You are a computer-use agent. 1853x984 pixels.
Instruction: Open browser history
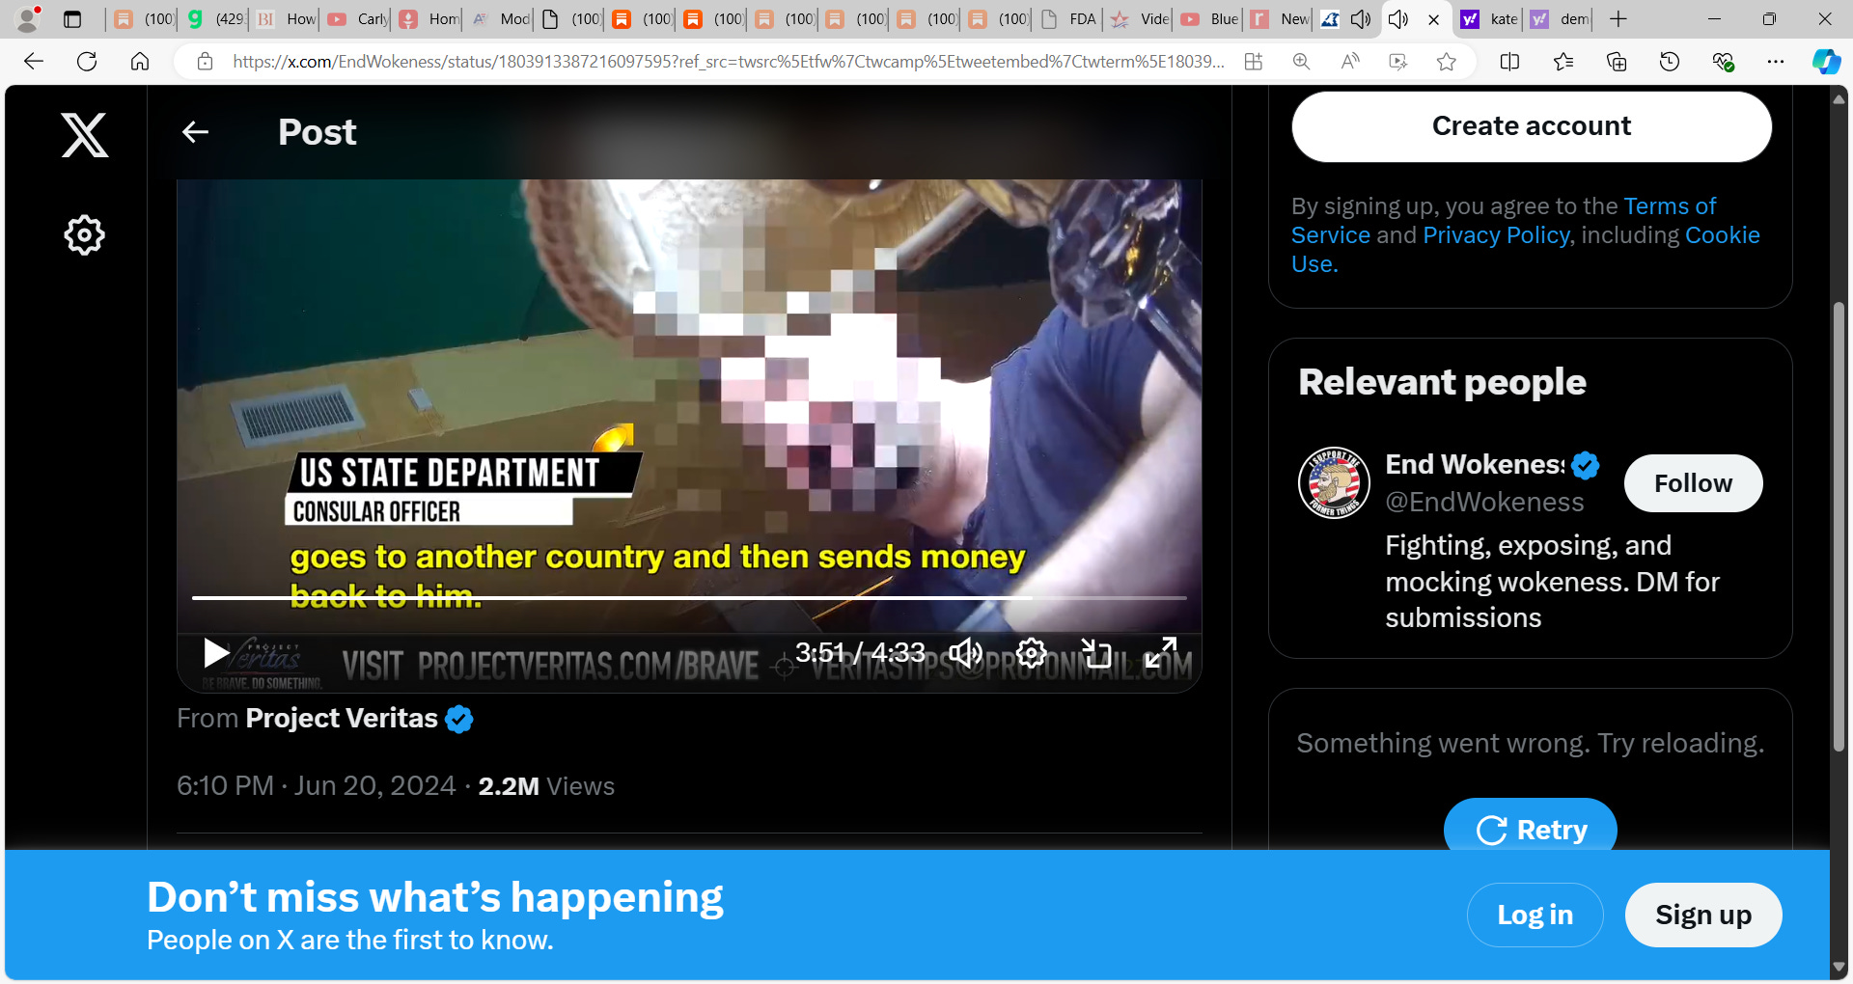(x=1670, y=62)
